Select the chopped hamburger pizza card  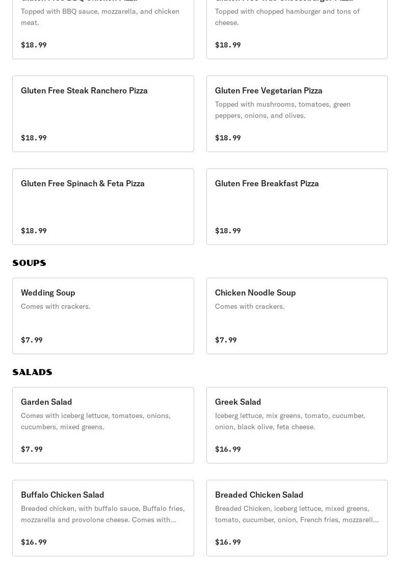[x=297, y=29]
